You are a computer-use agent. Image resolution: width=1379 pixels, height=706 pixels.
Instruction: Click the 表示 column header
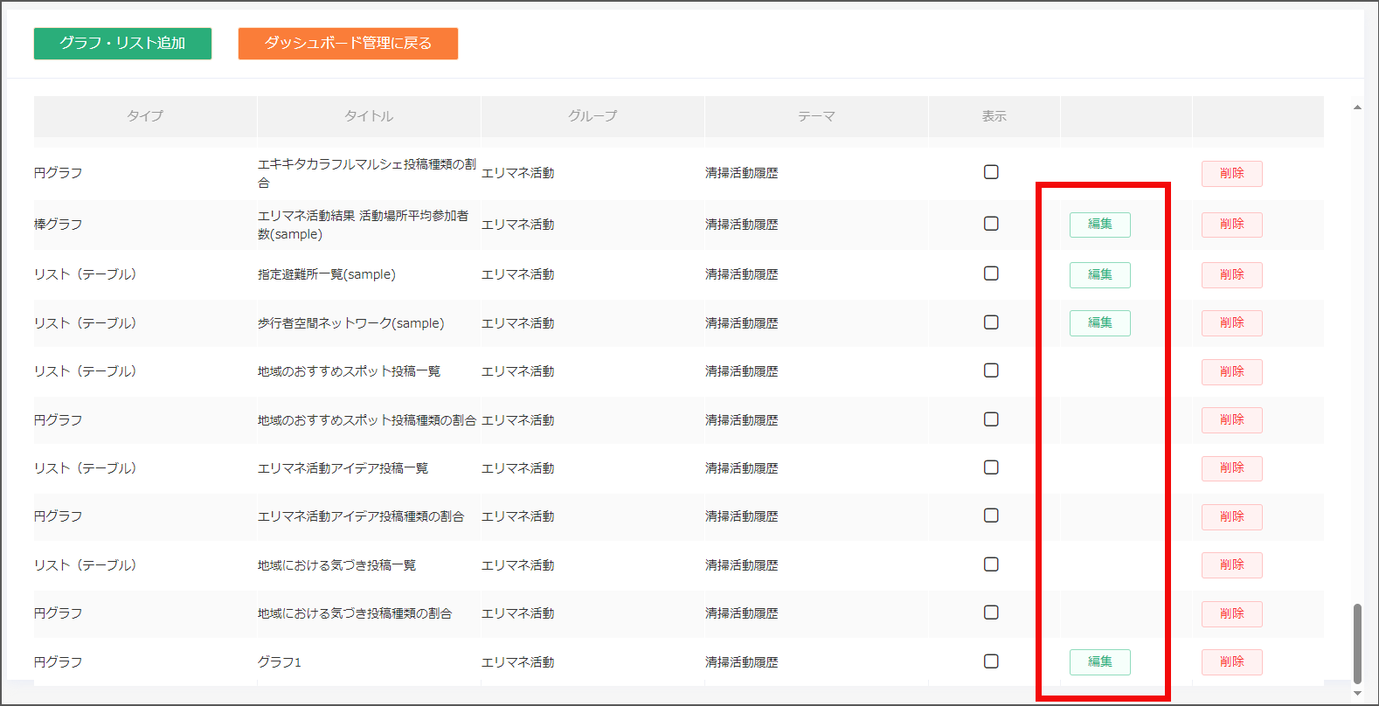[994, 116]
